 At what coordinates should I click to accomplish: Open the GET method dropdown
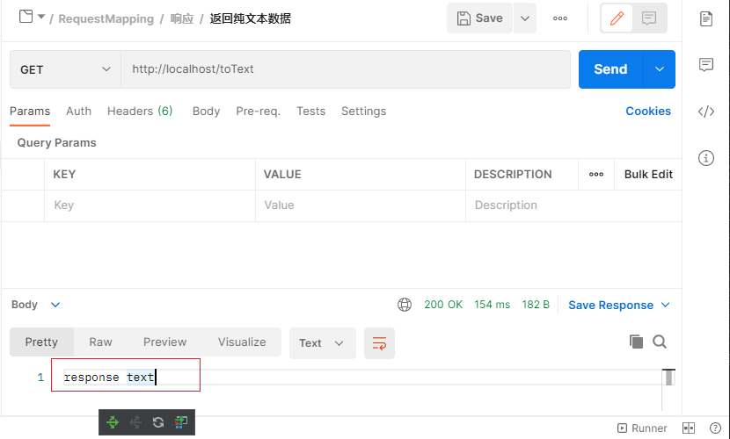pyautogui.click(x=65, y=69)
